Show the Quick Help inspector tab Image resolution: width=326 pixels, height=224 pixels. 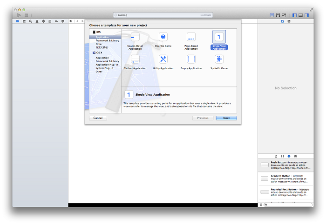pyautogui.click(x=289, y=21)
